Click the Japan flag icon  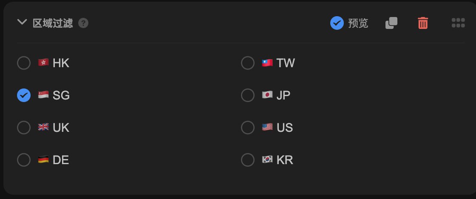267,95
